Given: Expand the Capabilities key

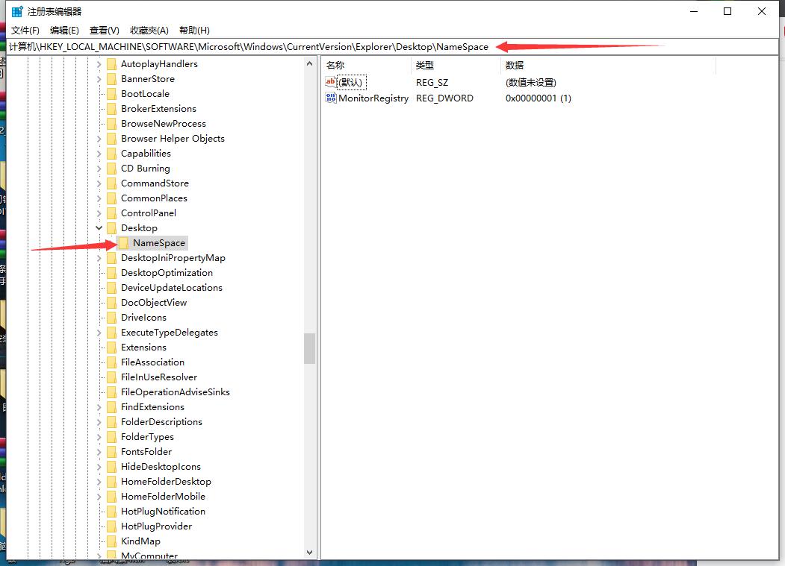Looking at the screenshot, I should [x=99, y=154].
